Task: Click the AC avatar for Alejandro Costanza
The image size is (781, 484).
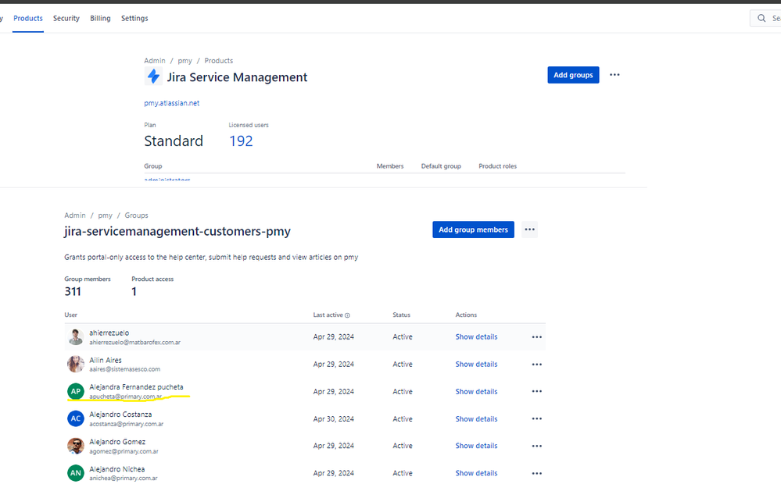Action: 76,419
